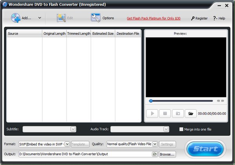Play the preview video

click(152, 114)
